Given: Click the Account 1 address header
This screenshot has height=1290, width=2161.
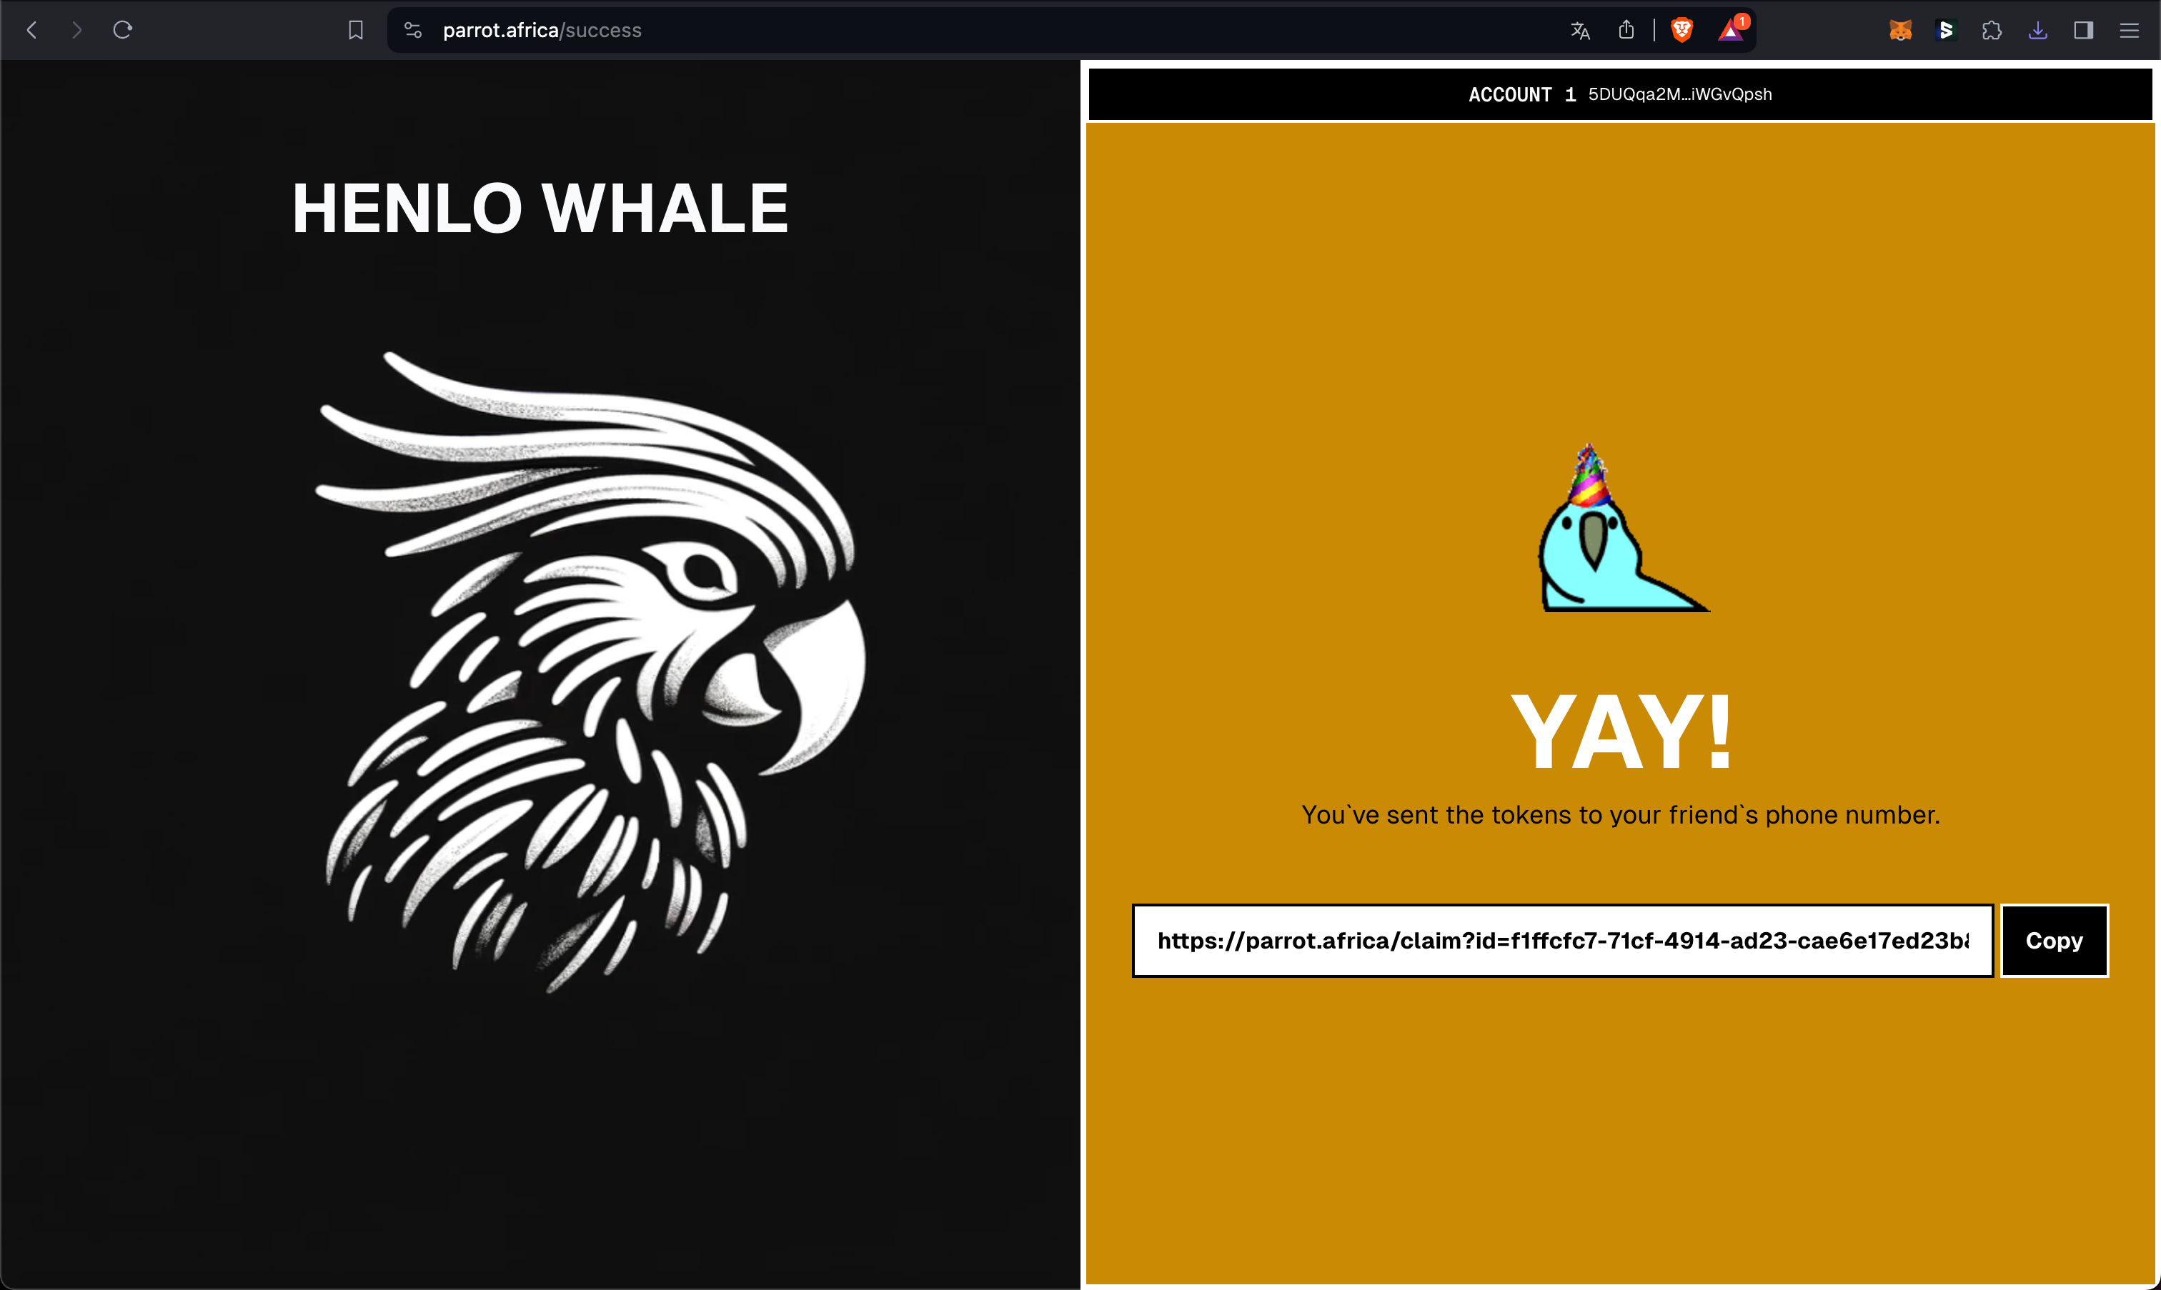Looking at the screenshot, I should click(1619, 94).
